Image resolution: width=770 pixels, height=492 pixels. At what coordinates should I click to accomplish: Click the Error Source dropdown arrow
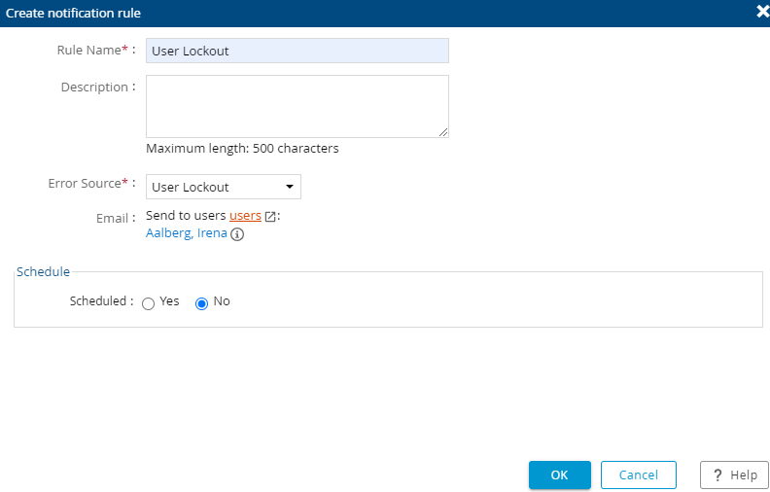click(289, 187)
